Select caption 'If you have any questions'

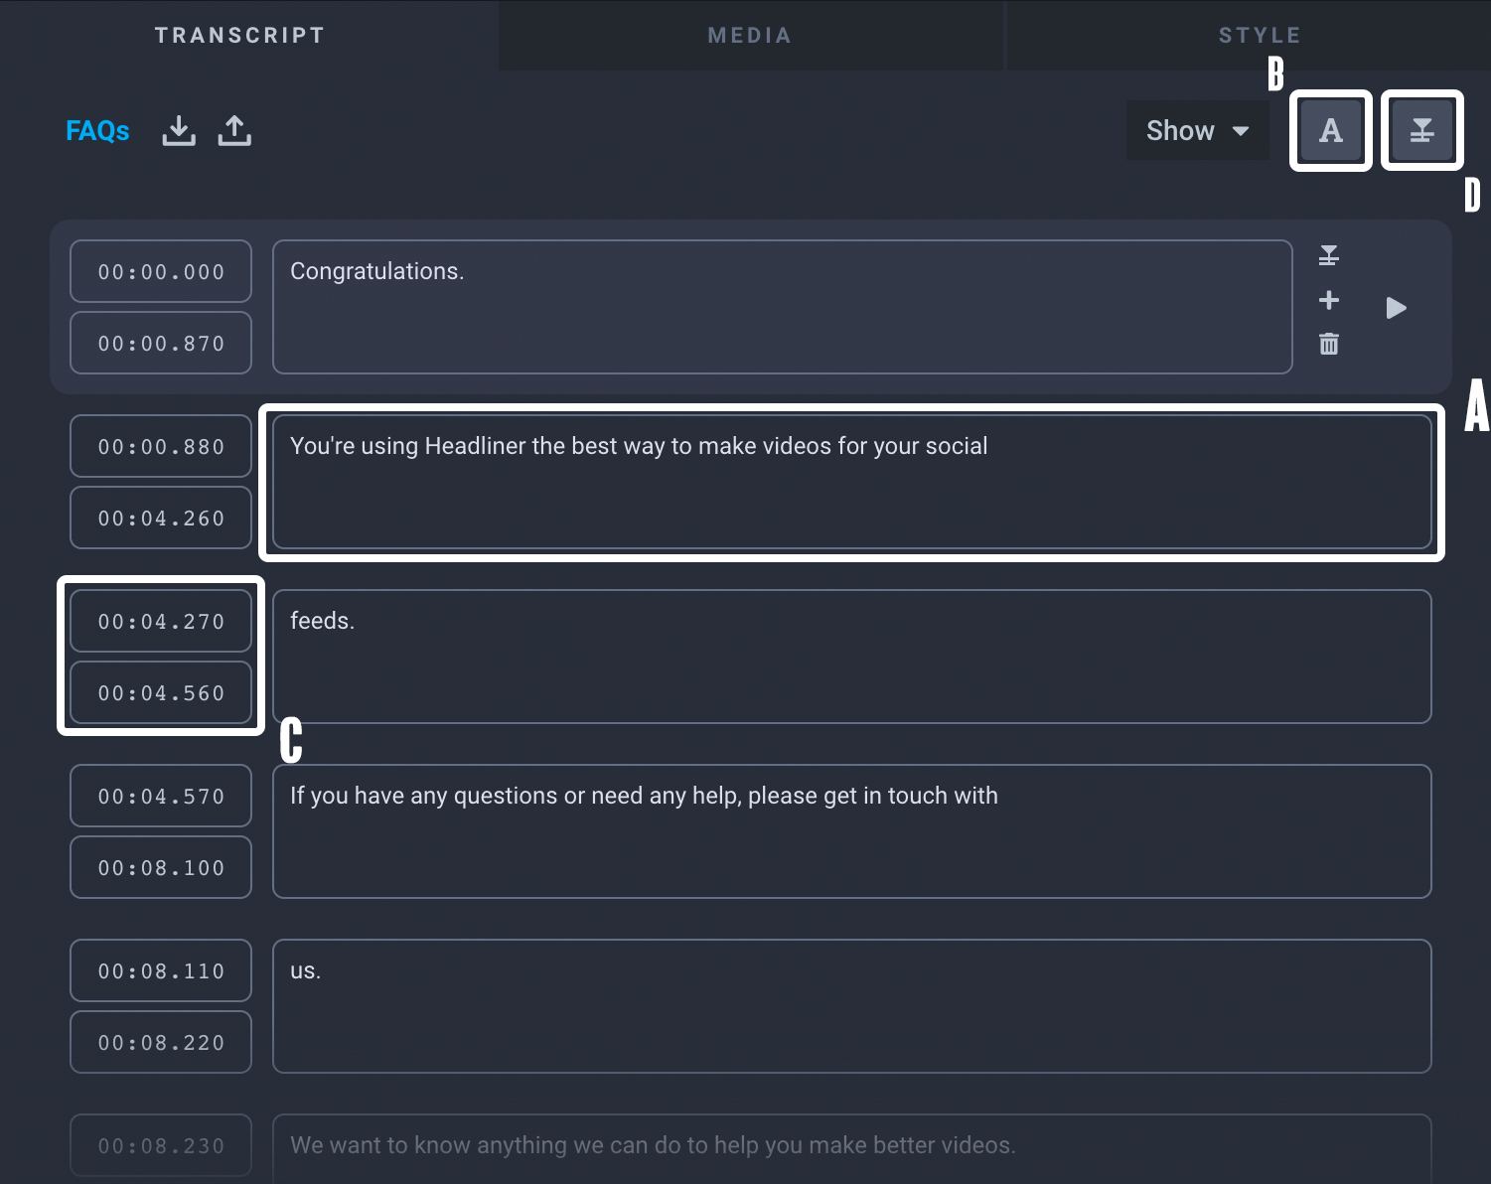[x=851, y=831]
